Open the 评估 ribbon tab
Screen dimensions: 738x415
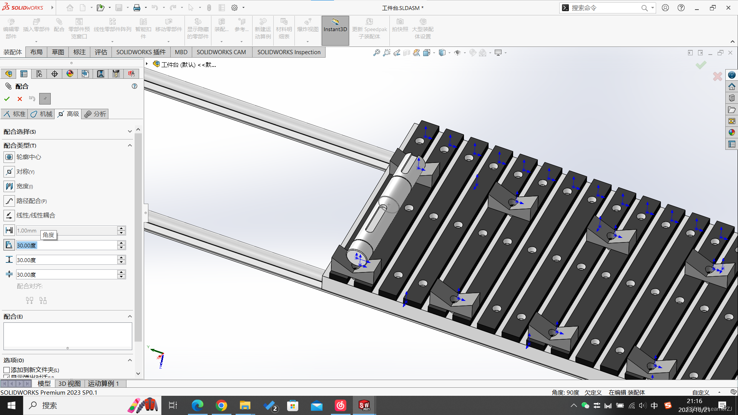[x=101, y=52]
